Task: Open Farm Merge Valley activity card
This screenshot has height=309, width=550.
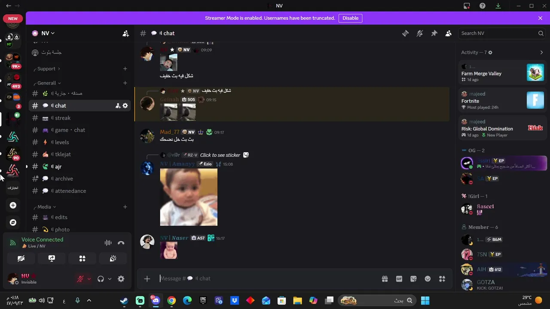Action: click(503, 73)
